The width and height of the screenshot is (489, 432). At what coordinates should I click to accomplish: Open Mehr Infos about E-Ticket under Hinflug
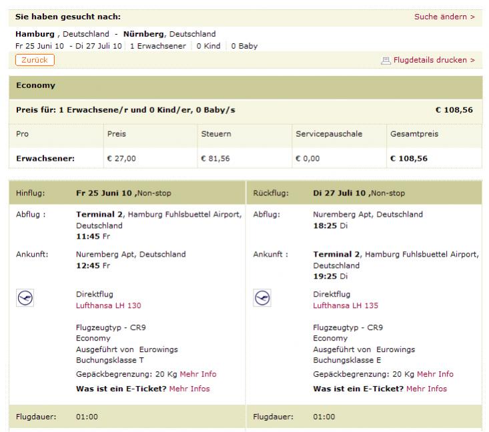point(189,389)
